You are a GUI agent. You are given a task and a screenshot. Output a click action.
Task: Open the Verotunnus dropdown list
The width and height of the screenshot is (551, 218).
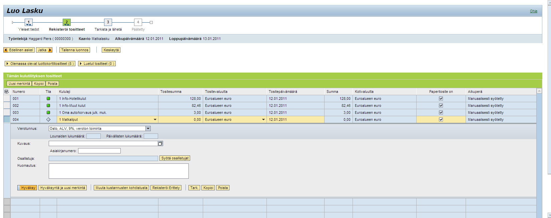(148, 128)
